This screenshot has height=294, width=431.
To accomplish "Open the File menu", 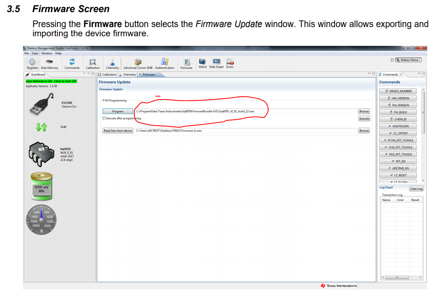I will point(26,53).
